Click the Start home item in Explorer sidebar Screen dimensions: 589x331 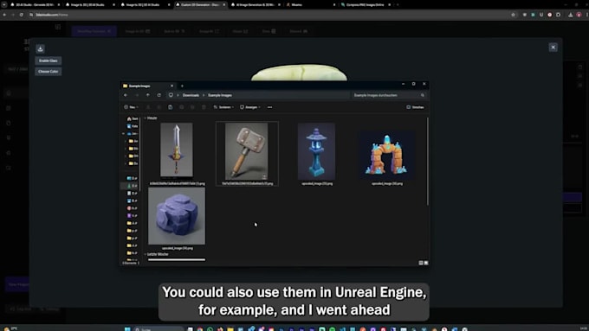click(x=133, y=118)
